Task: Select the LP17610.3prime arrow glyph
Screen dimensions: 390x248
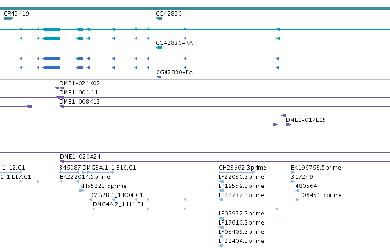Action: point(221,228)
